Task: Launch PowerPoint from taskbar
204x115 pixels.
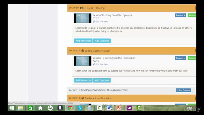Action: click(119, 108)
